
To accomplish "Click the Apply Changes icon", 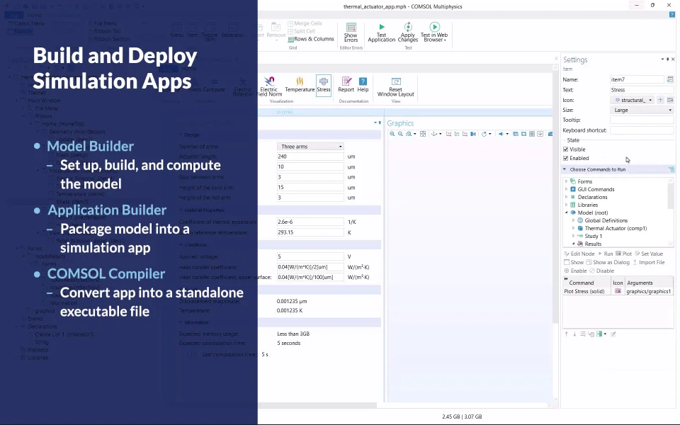I will pyautogui.click(x=408, y=27).
